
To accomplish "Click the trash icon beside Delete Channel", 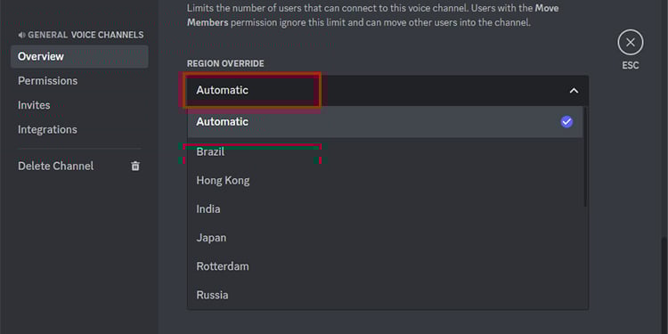I will click(135, 166).
